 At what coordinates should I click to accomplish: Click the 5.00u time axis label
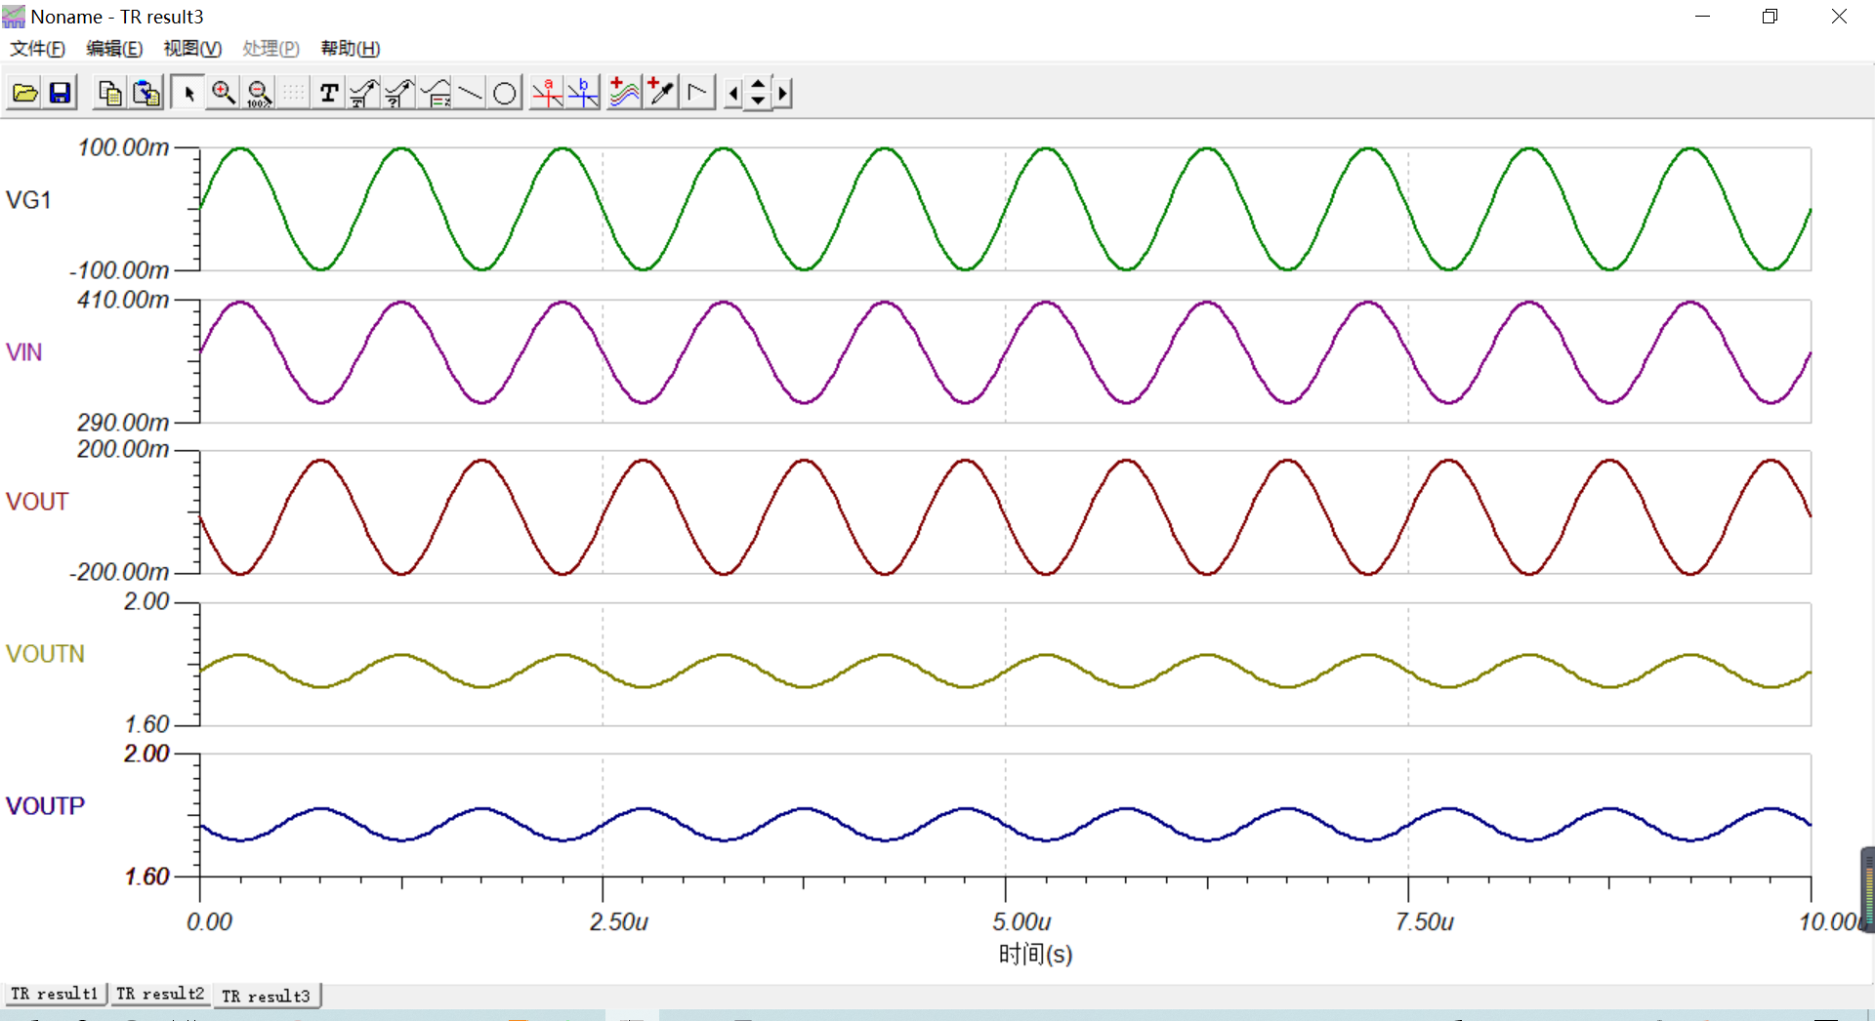pos(1021,922)
